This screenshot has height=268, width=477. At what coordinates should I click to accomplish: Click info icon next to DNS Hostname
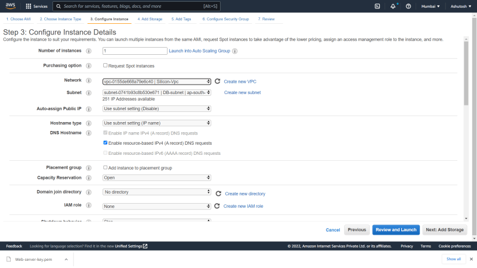pyautogui.click(x=88, y=133)
